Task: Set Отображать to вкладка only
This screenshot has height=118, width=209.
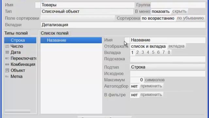Action: pyautogui.click(x=176, y=46)
